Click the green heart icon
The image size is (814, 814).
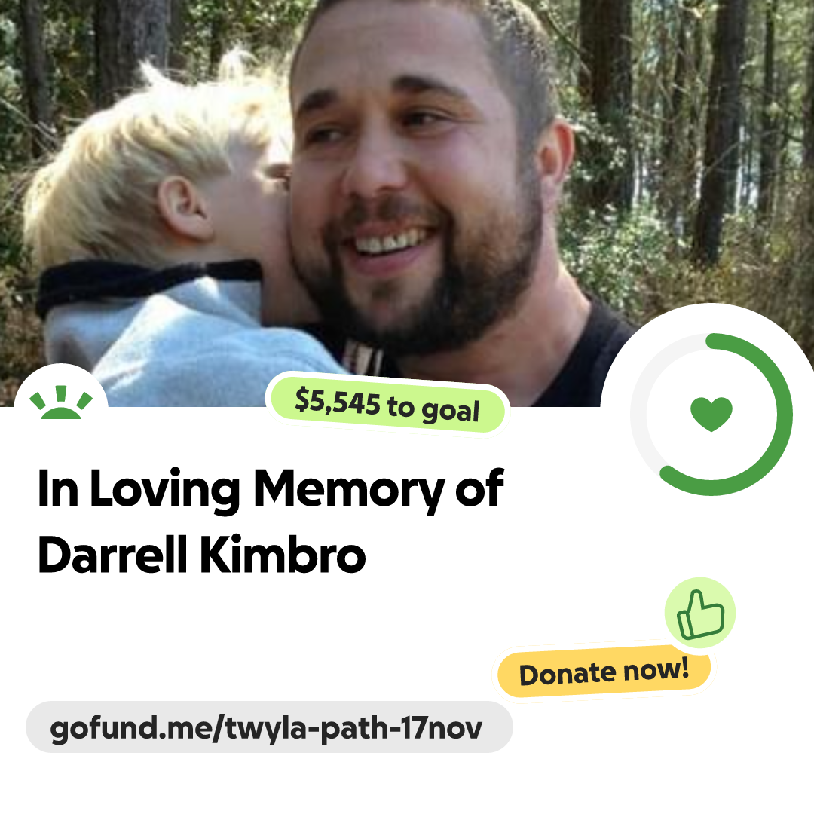[x=711, y=414]
